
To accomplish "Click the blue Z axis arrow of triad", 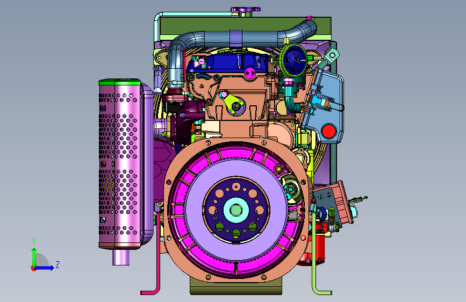I will point(45,268).
